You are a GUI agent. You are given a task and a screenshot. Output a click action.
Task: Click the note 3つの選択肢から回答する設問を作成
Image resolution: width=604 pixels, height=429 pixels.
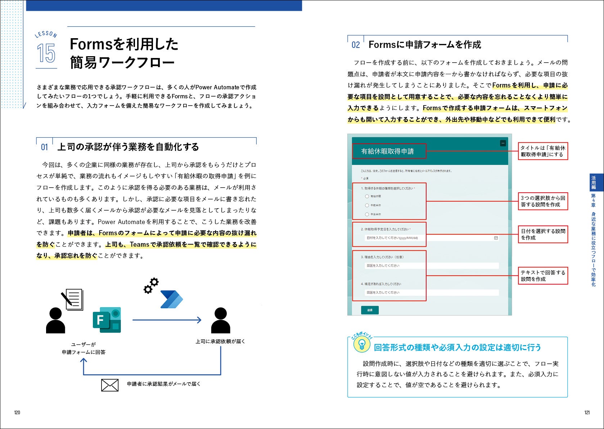[x=543, y=201]
